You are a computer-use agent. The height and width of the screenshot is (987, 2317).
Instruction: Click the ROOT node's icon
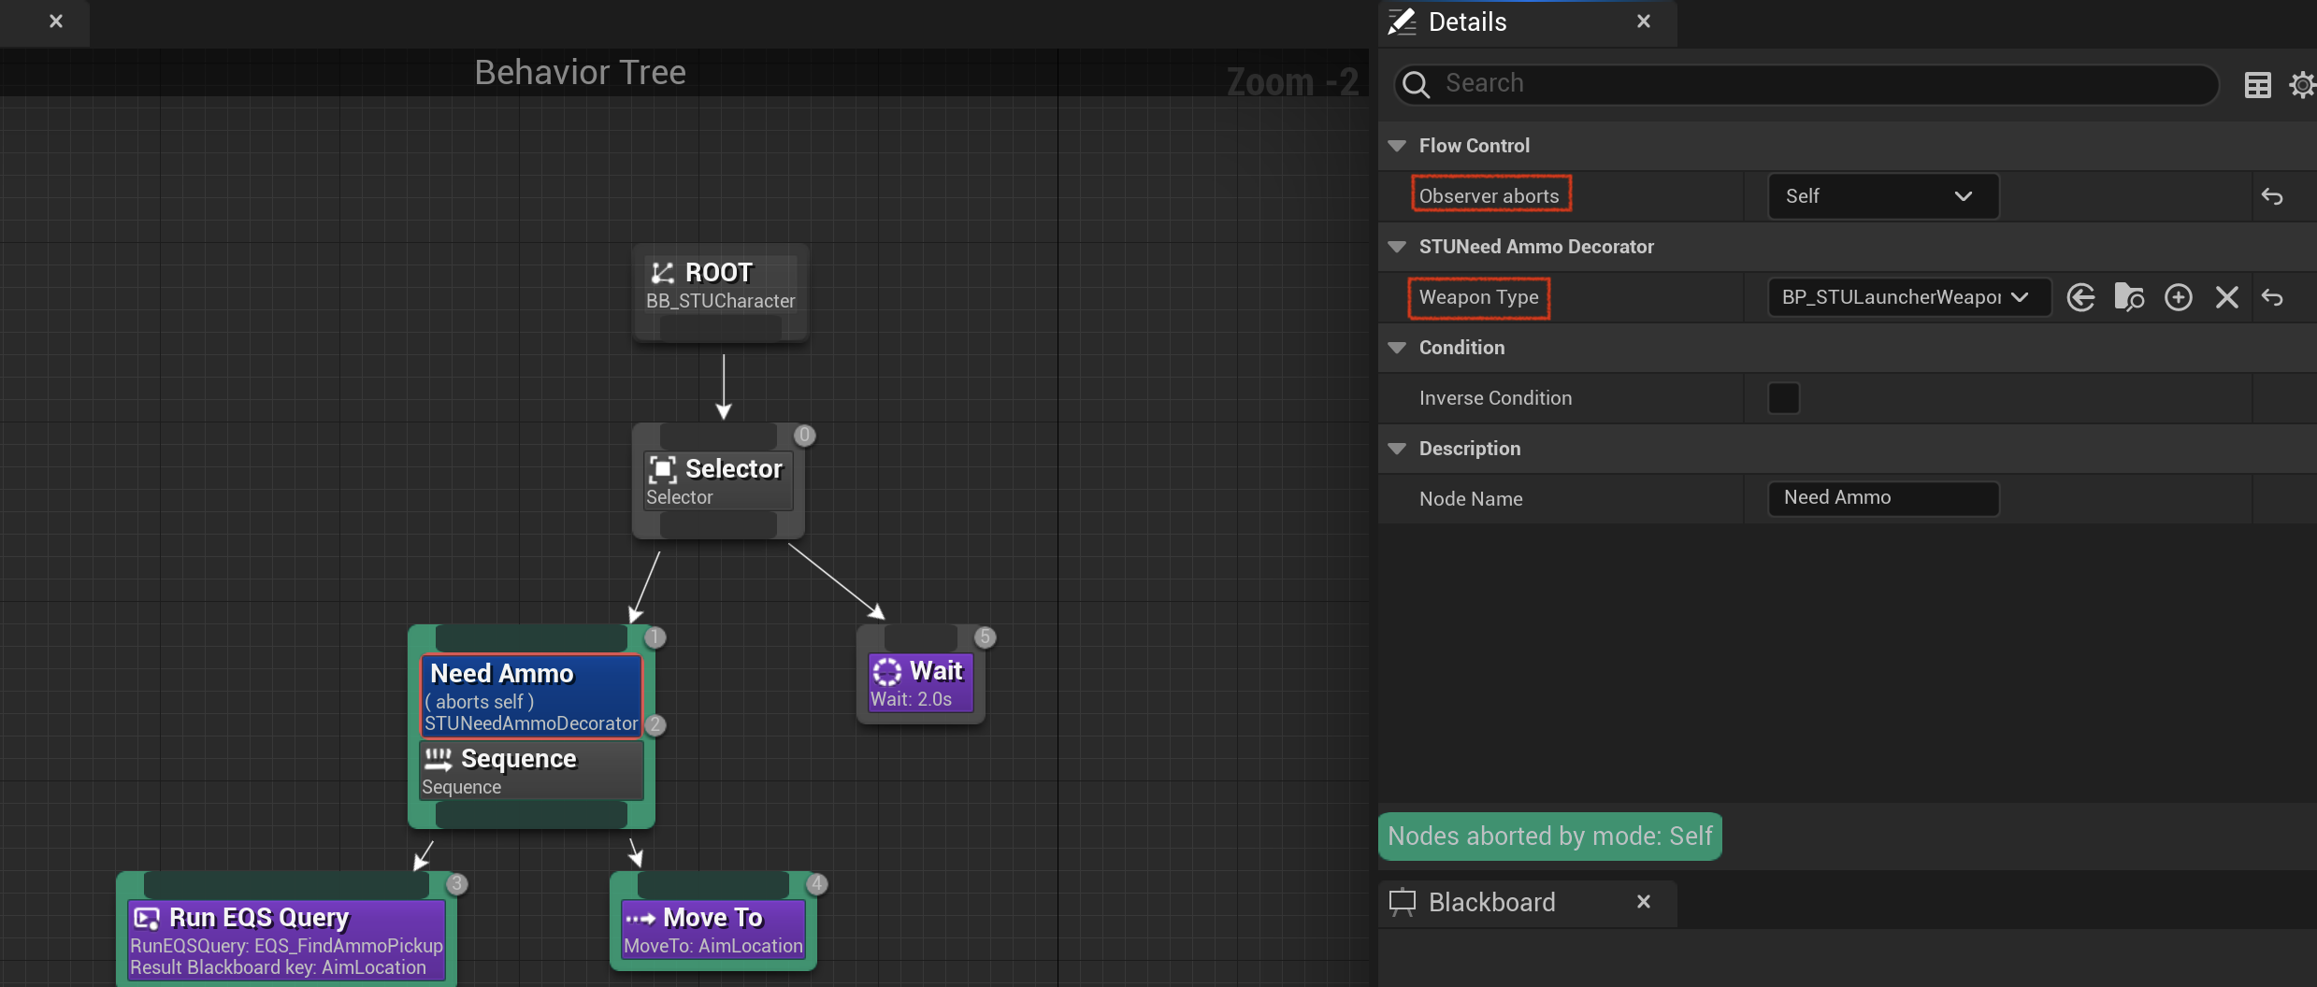coord(663,273)
